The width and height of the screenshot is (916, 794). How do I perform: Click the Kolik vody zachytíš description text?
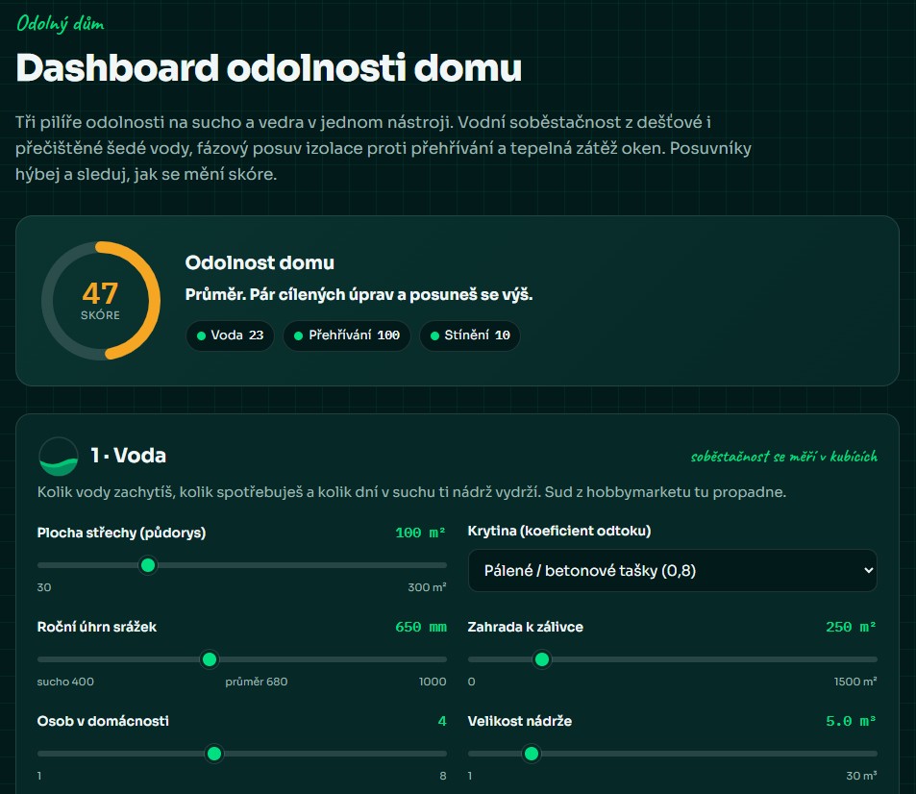411,492
